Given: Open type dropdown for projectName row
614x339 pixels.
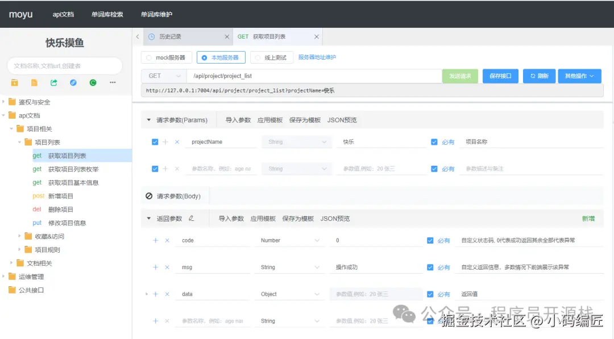Looking at the screenshot, I should click(x=296, y=142).
